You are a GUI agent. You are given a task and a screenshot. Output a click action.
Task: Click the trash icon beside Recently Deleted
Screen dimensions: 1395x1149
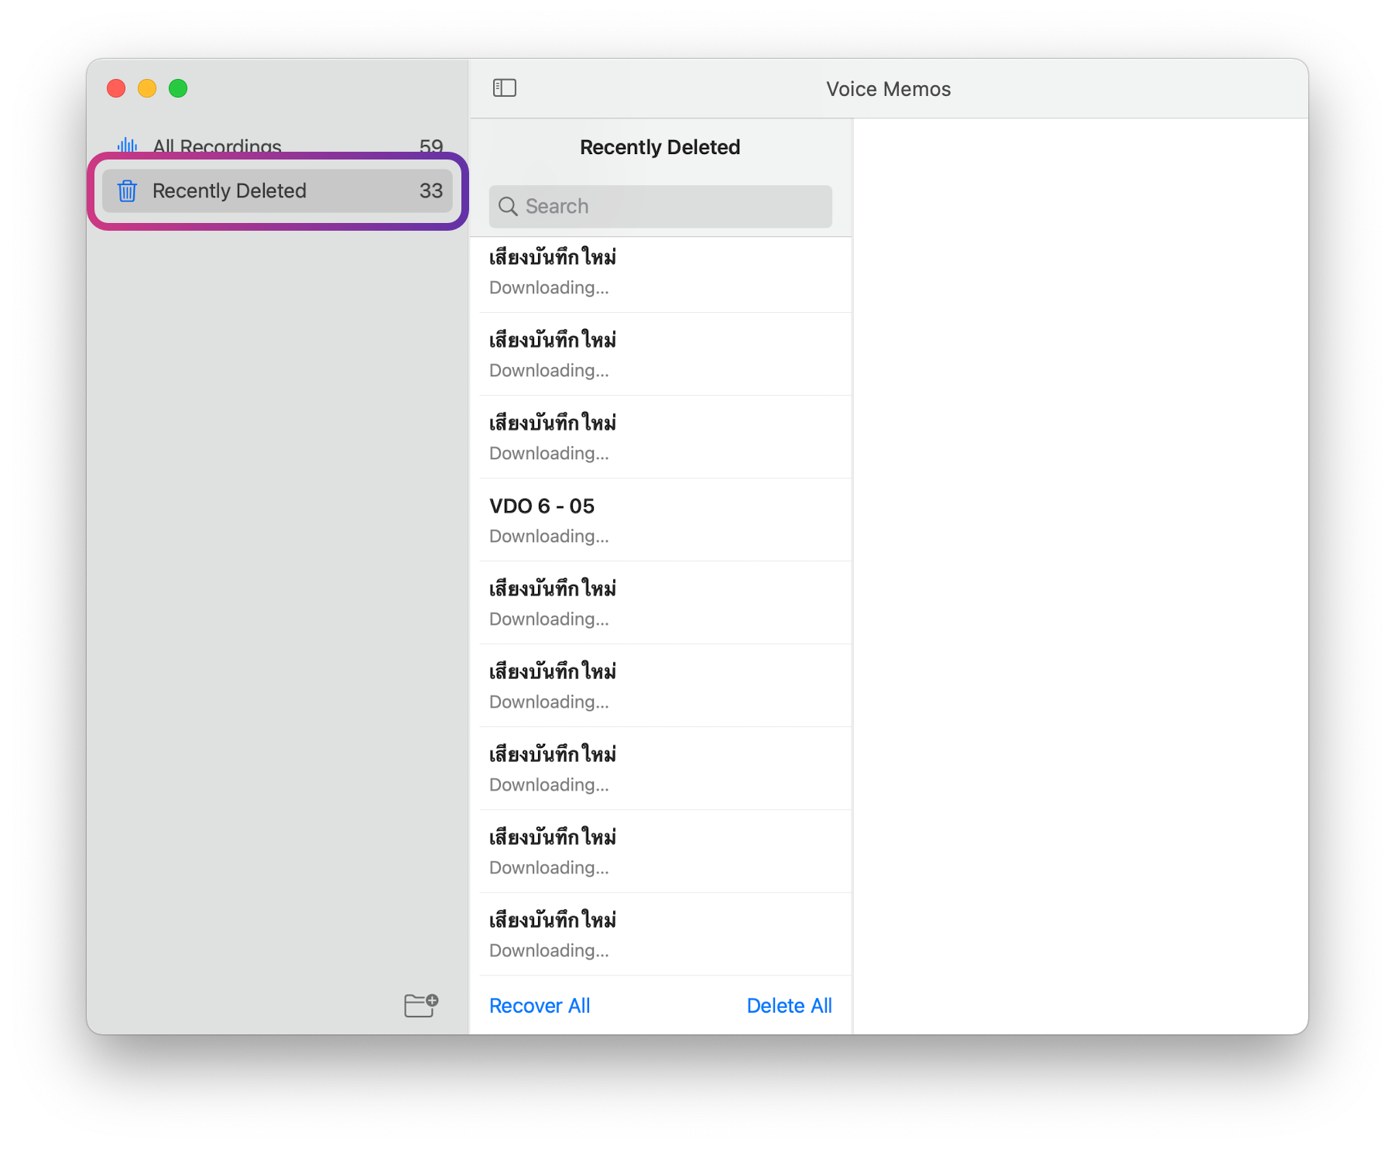127,190
